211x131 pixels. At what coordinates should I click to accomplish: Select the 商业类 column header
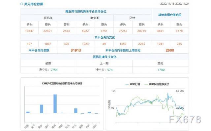95,18
